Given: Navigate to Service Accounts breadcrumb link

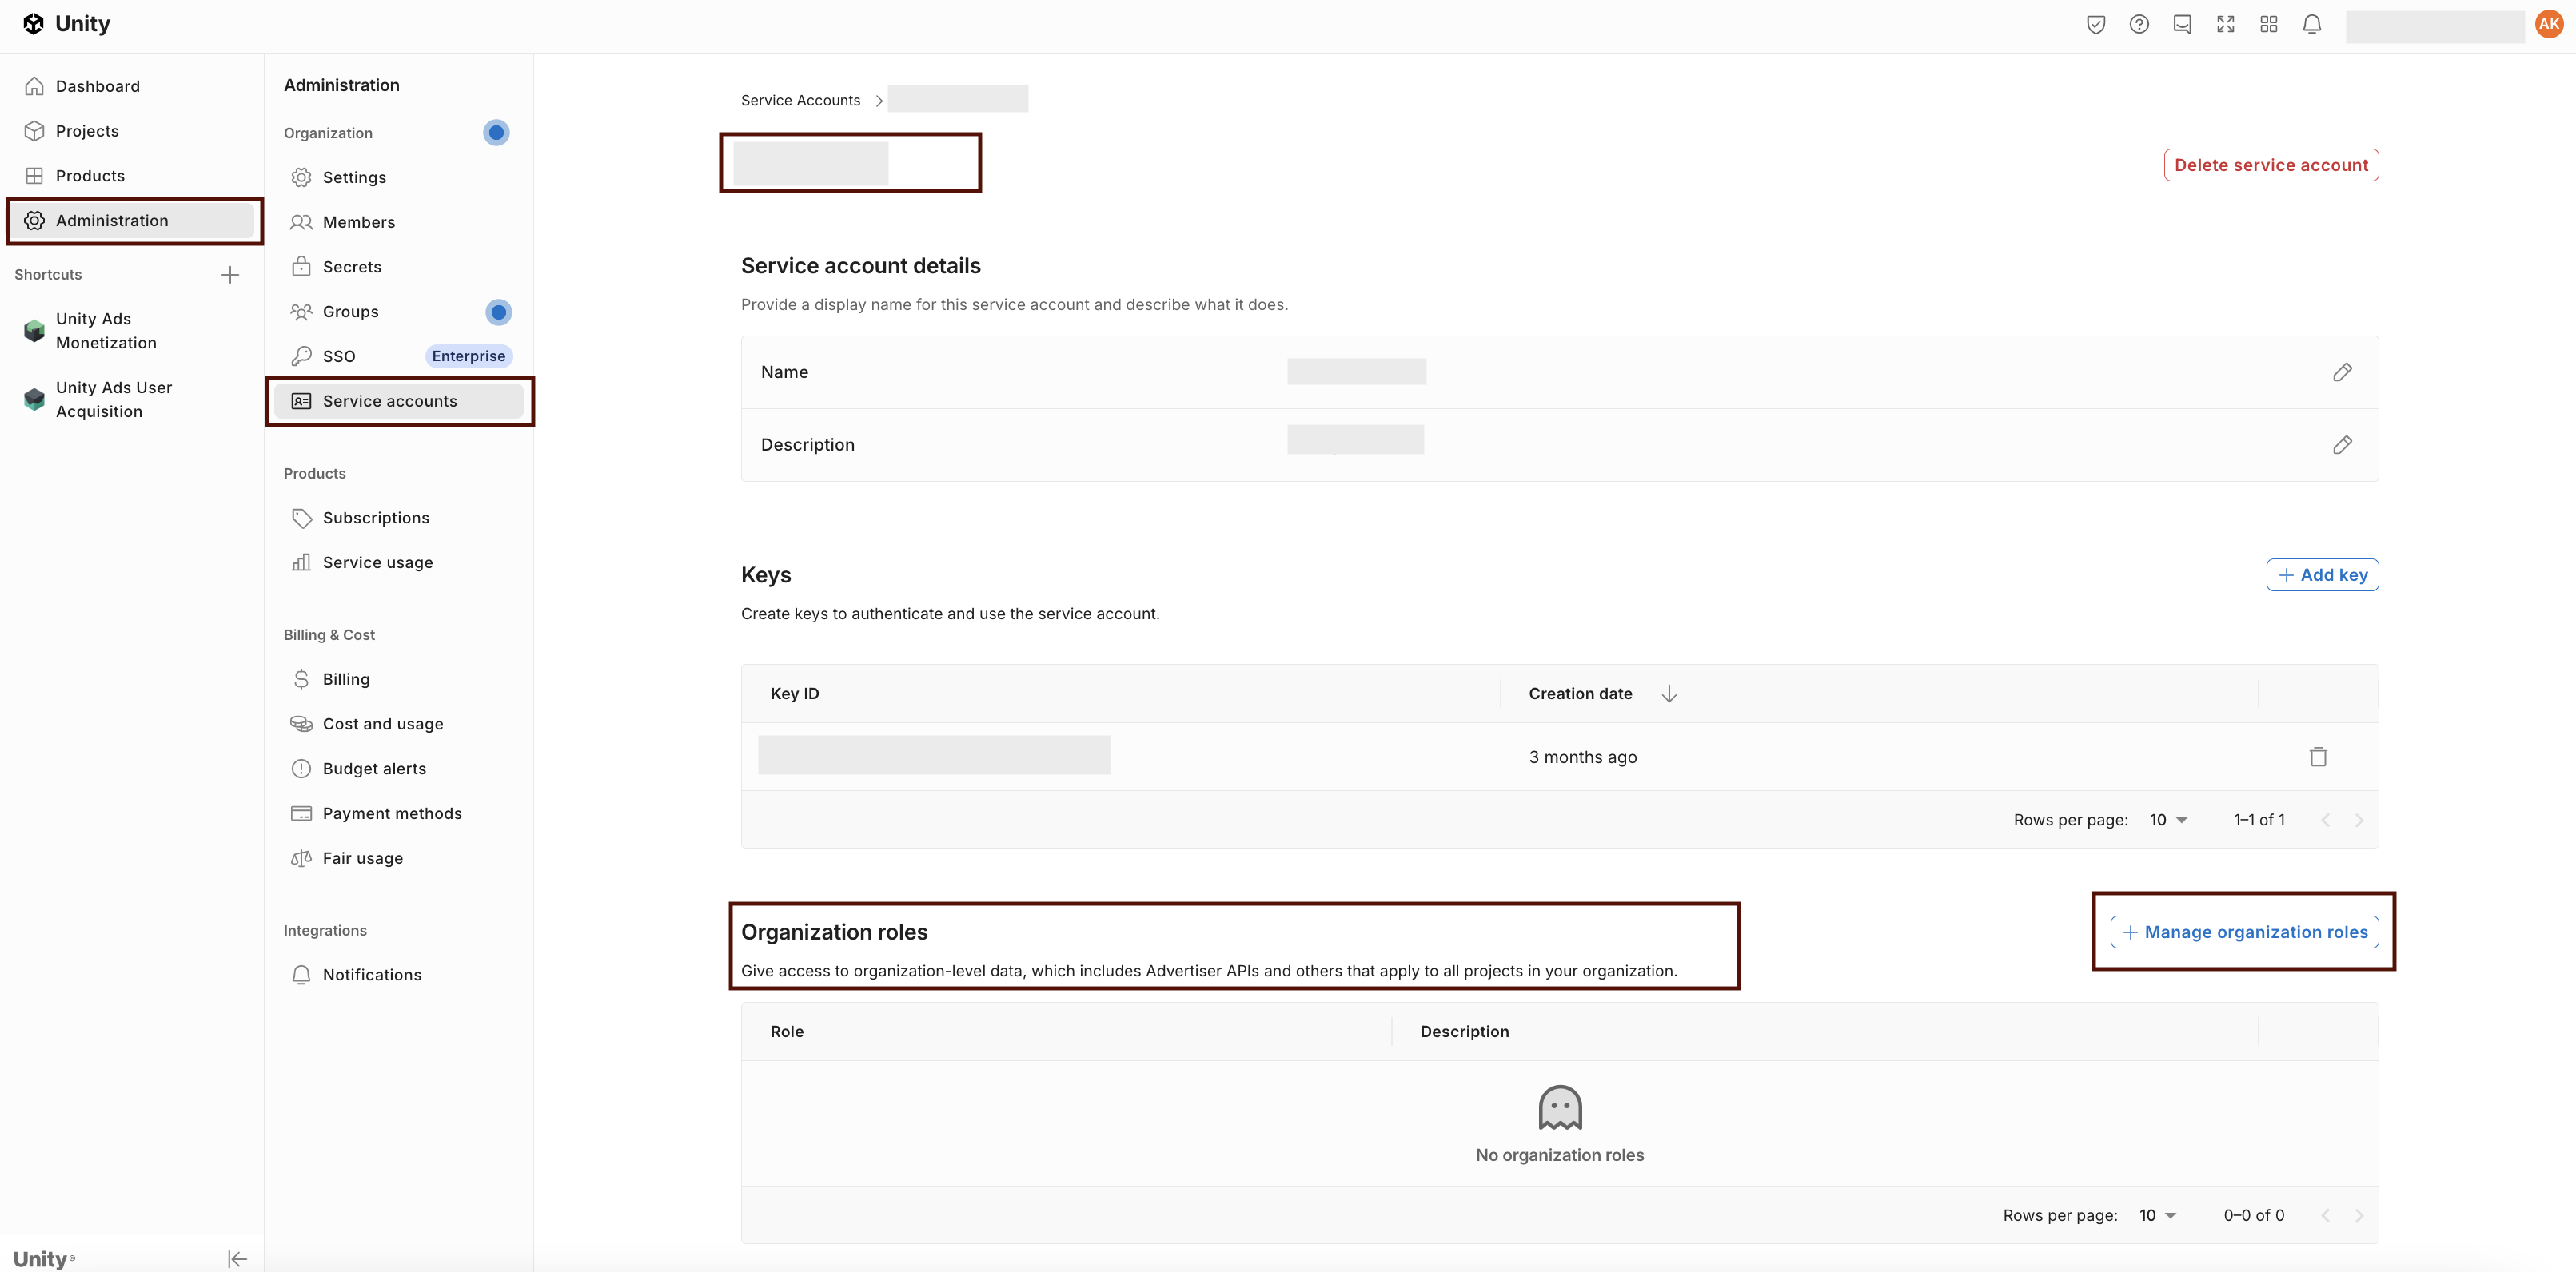Looking at the screenshot, I should (x=800, y=100).
